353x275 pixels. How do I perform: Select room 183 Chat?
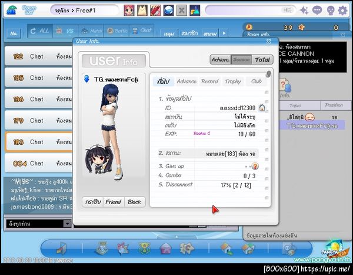[x=39, y=142]
